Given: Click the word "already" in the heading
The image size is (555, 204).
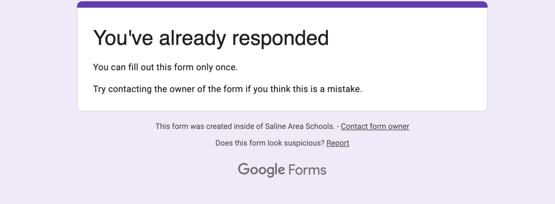Looking at the screenshot, I should tap(192, 38).
